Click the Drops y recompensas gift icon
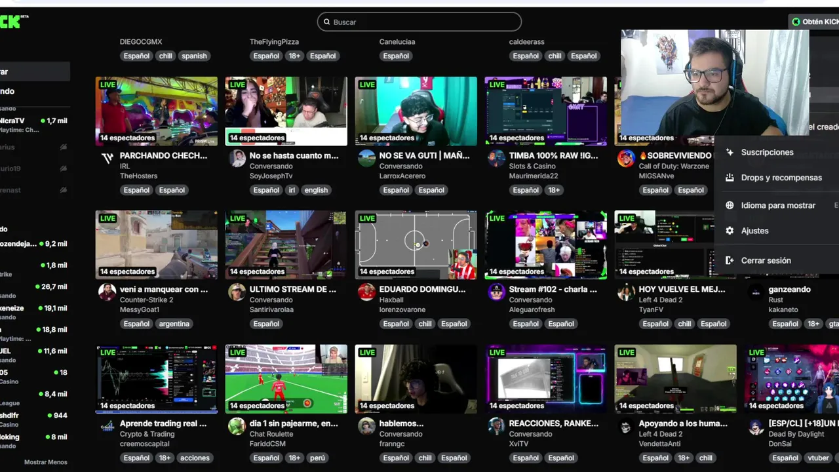Image resolution: width=839 pixels, height=472 pixels. pos(730,178)
